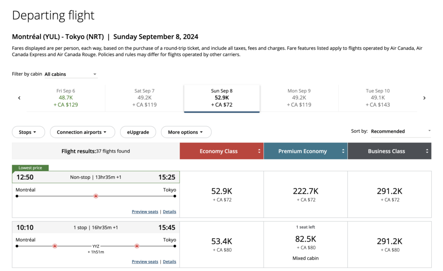
Task: Select the Mon Sep 9 date tab
Action: [299, 98]
